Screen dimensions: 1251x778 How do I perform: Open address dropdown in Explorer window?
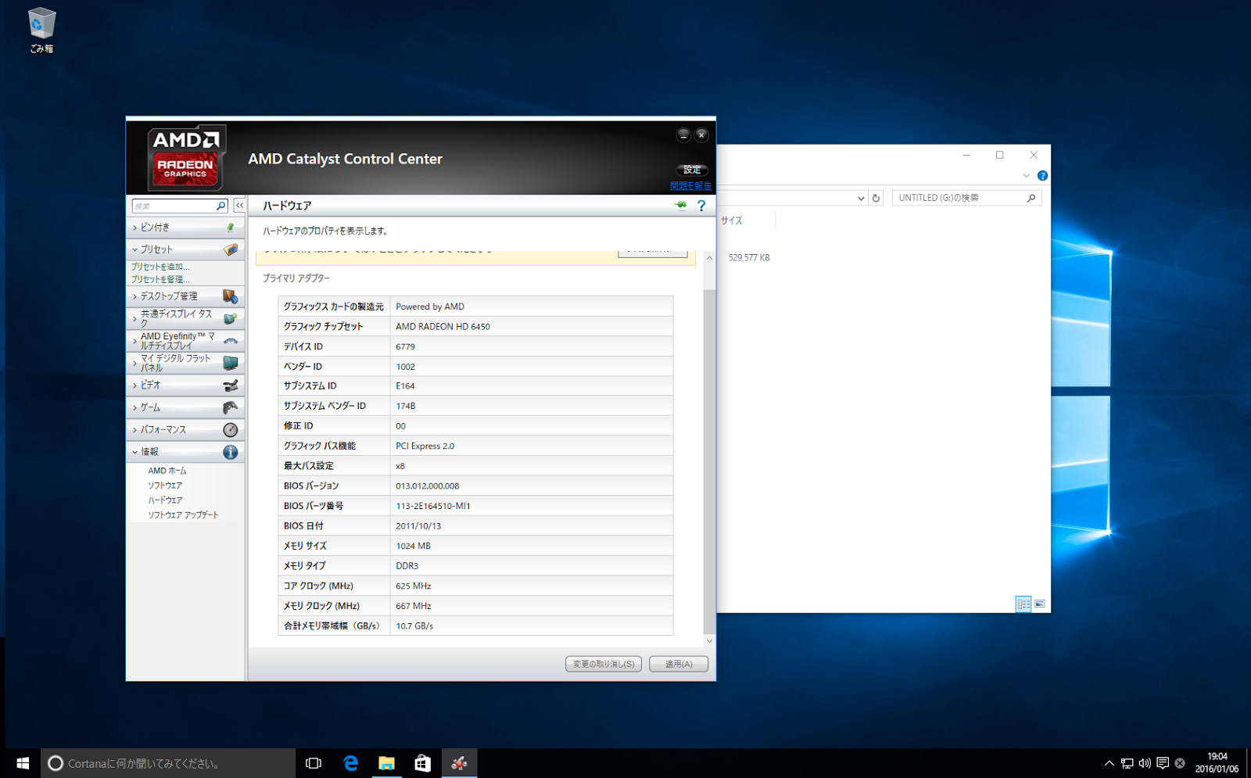(x=861, y=198)
